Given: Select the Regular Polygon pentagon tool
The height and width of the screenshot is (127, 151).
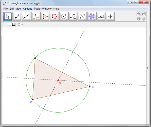Looking at the screenshot, I should coord(54,16).
